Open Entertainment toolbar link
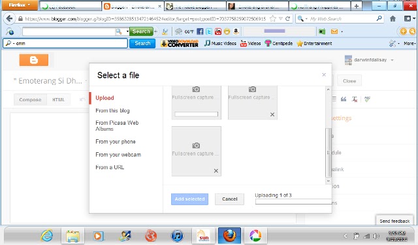The image size is (418, 245). (315, 43)
